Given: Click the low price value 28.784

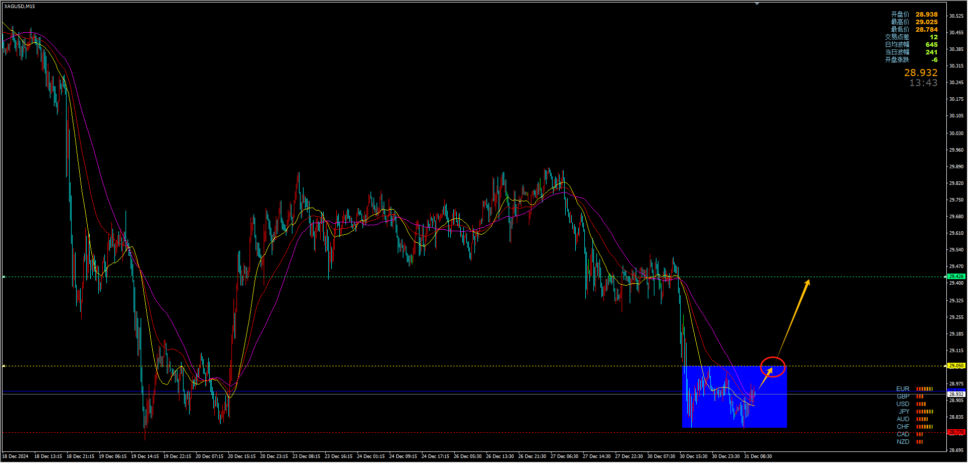Looking at the screenshot, I should [927, 30].
